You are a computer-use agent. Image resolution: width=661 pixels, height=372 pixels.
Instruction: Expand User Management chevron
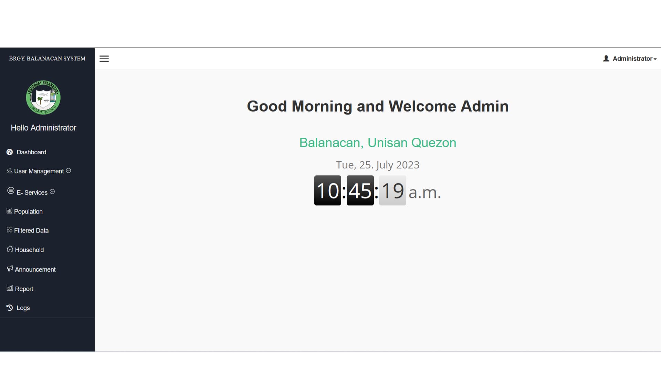click(69, 170)
